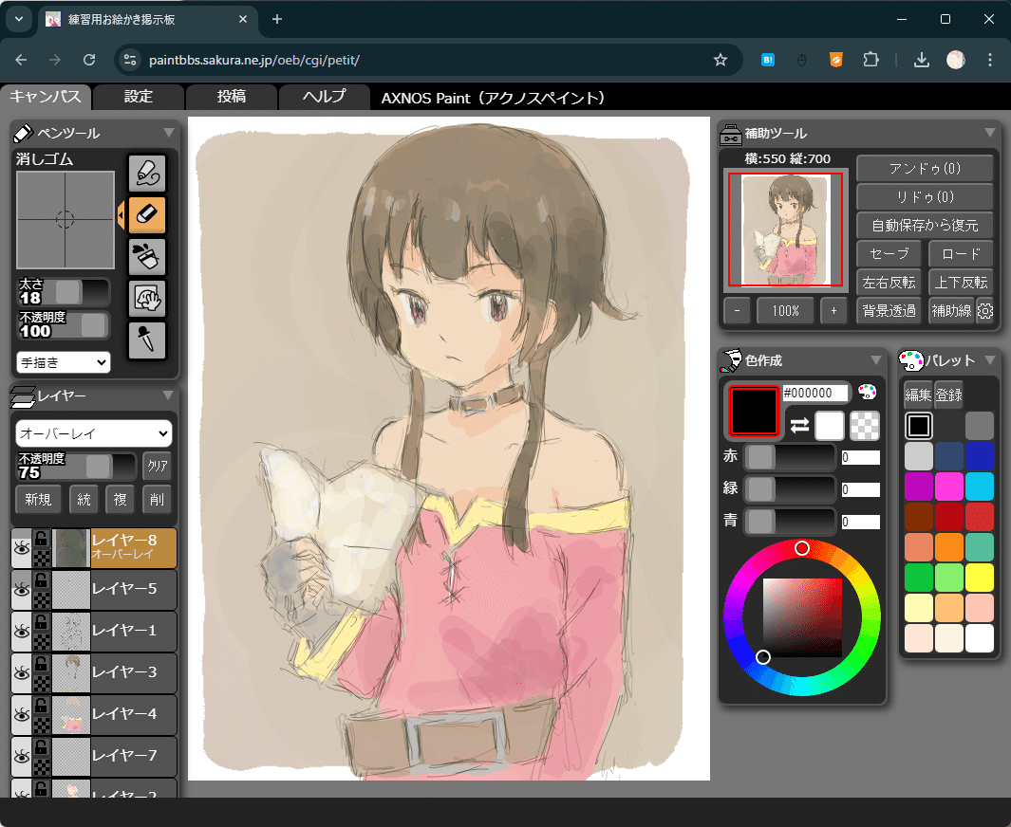
Task: Flip canvas with 上下反転
Action: (x=961, y=282)
